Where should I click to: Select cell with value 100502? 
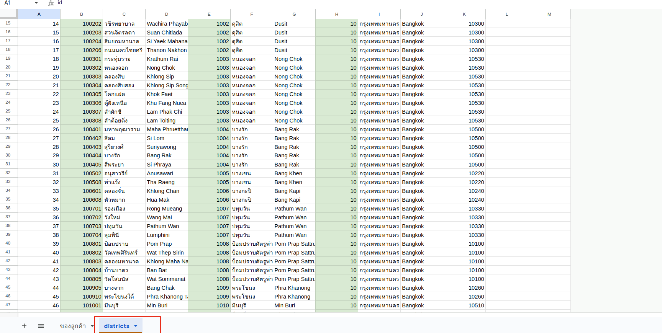[82, 173]
